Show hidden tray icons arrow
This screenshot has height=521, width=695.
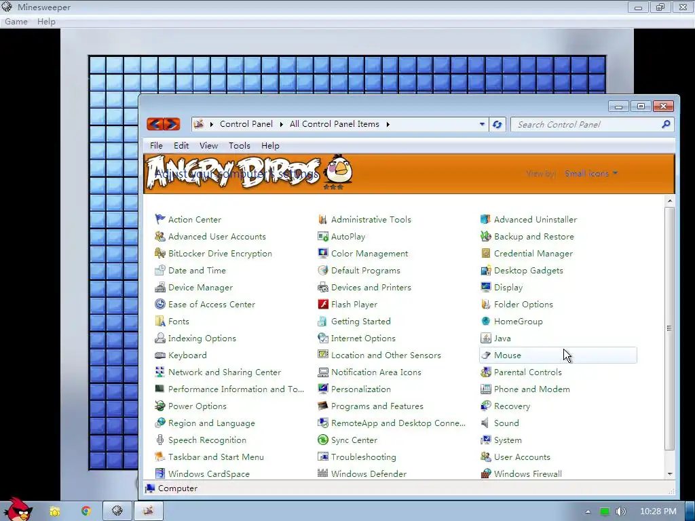click(x=588, y=512)
